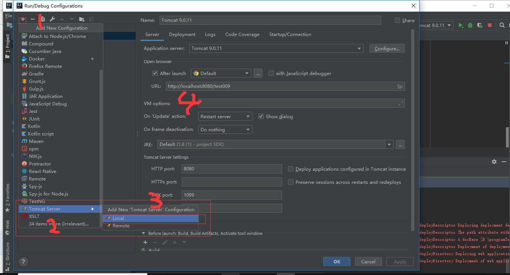
Task: Open the On frame deactivation dropdown
Action: click(x=225, y=129)
